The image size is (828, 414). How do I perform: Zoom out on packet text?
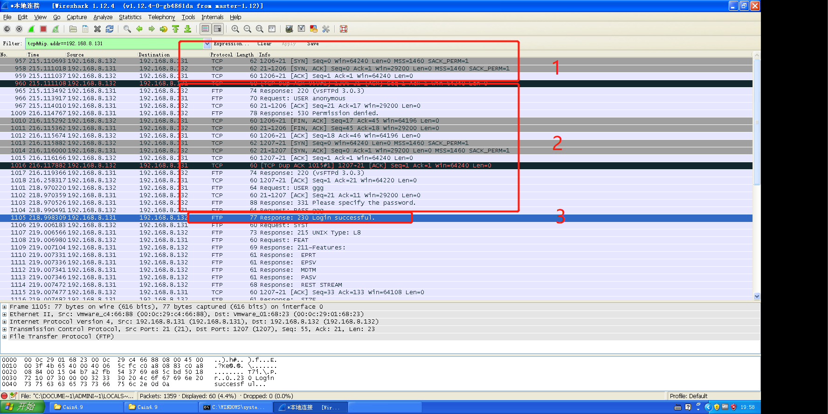[x=248, y=29]
